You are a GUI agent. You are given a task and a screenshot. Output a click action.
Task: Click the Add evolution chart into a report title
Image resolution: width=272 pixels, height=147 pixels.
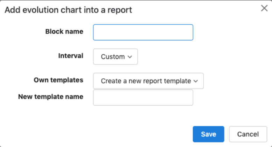pos(68,10)
